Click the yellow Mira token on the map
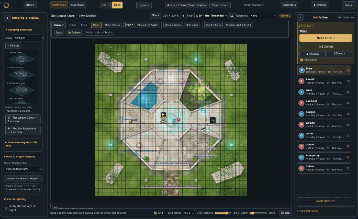The image size is (358, 219). 163,120
